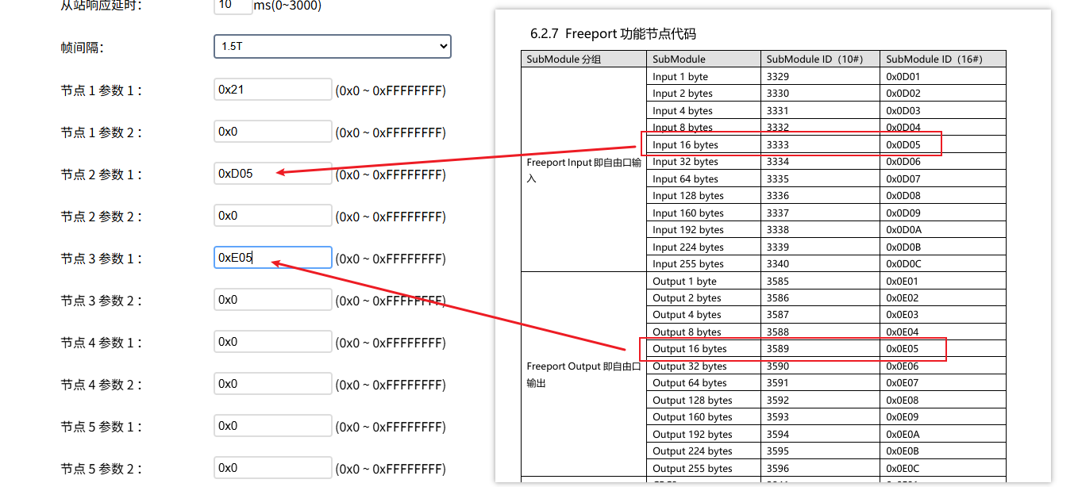
Task: Open the 帧间隔 dropdown showing 1.5T
Action: click(332, 47)
